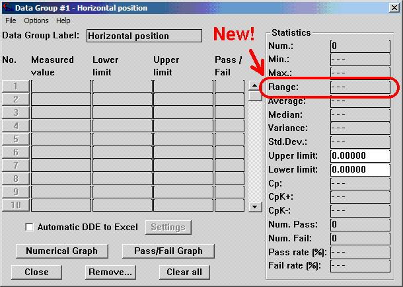Select row number 3 button
This screenshot has height=287, width=403.
click(x=16, y=112)
